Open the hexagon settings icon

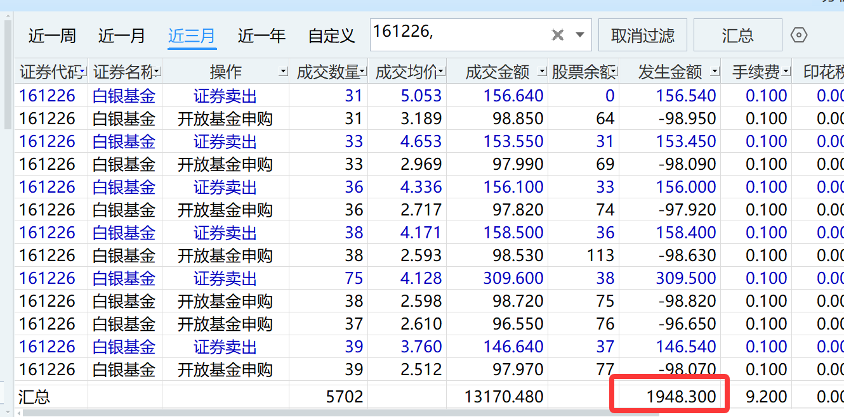pyautogui.click(x=799, y=35)
